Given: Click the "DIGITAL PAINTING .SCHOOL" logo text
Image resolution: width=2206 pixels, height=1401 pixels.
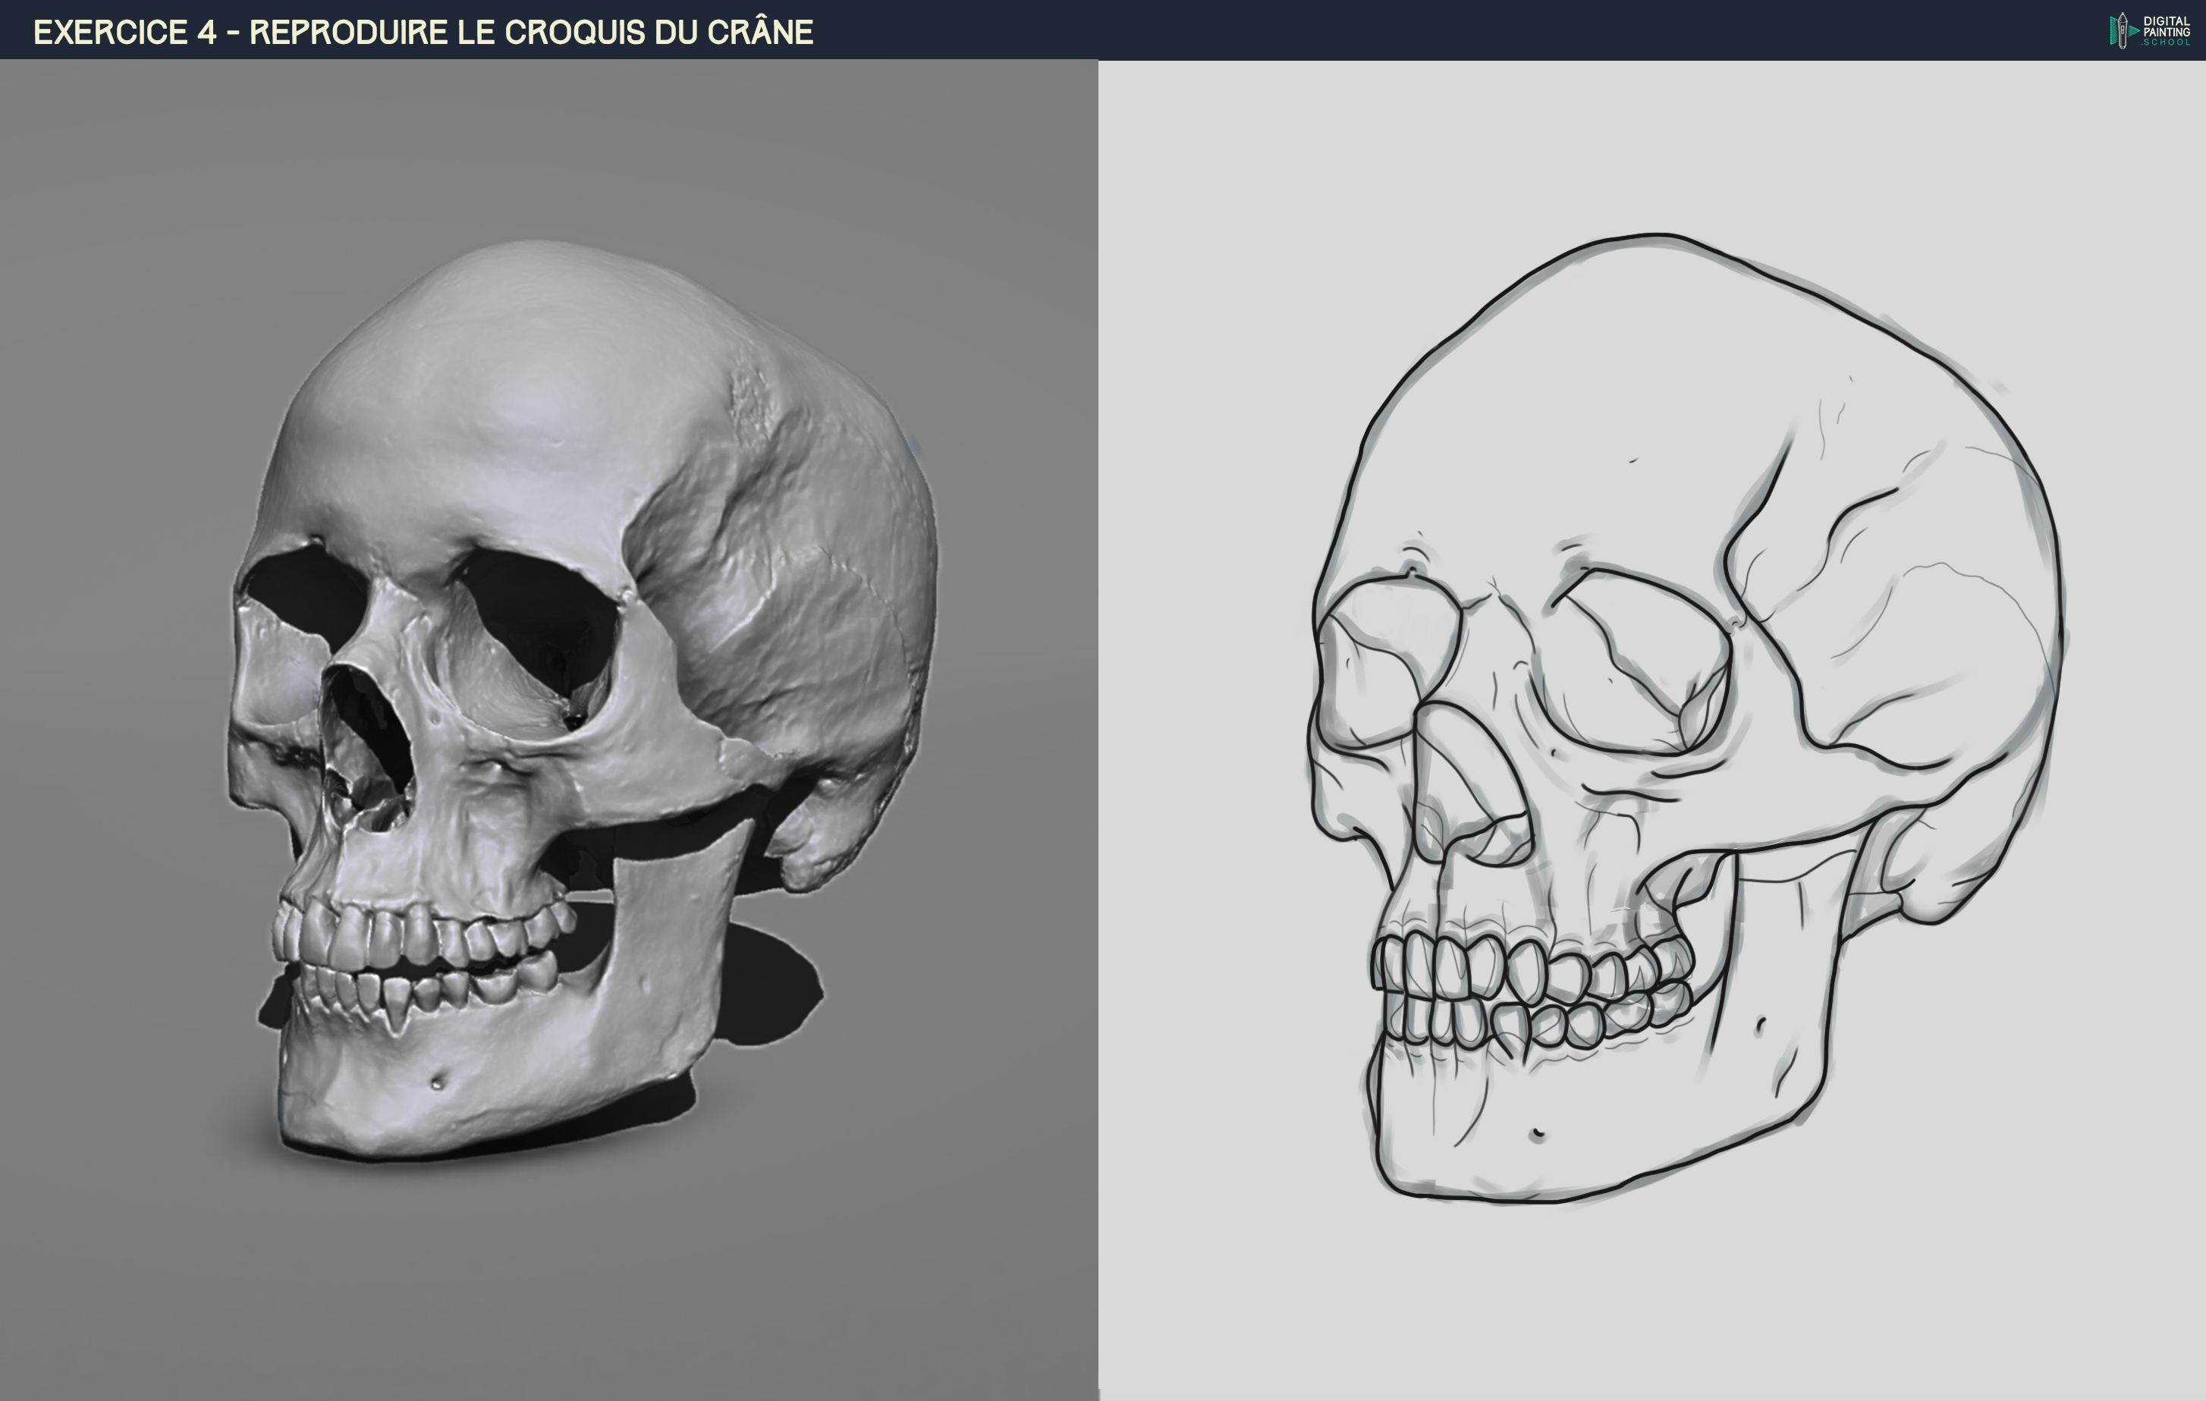Looking at the screenshot, I should pyautogui.click(x=2167, y=30).
